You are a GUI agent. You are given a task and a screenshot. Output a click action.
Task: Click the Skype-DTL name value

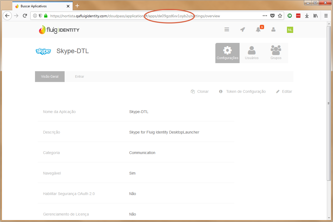point(139,112)
